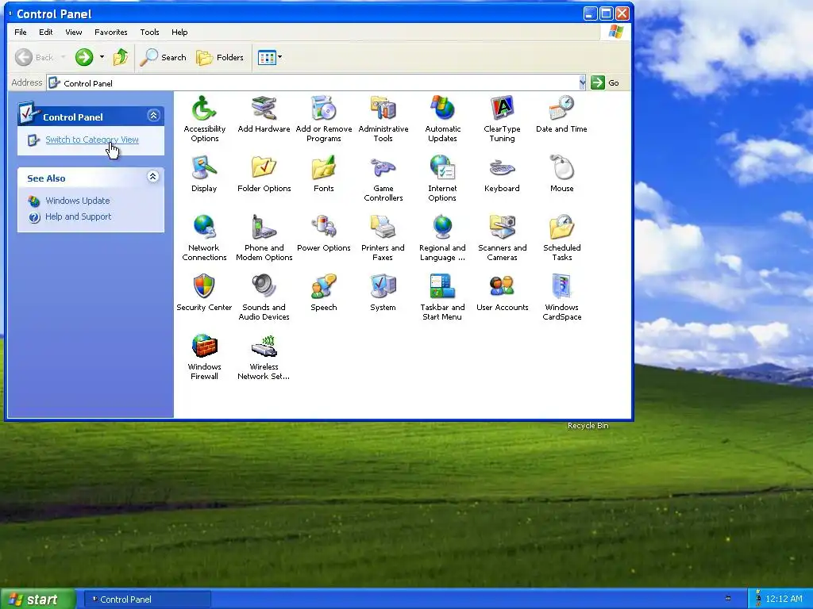The image size is (813, 609).
Task: Open the Help menu
Action: (179, 32)
